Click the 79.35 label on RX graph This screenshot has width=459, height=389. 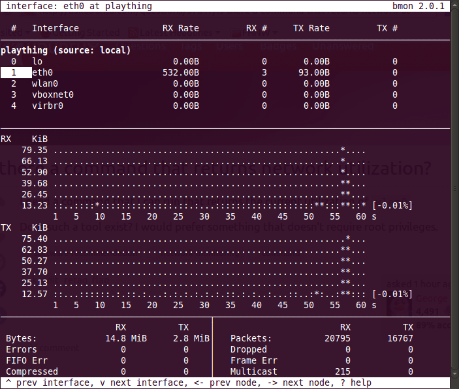[35, 151]
